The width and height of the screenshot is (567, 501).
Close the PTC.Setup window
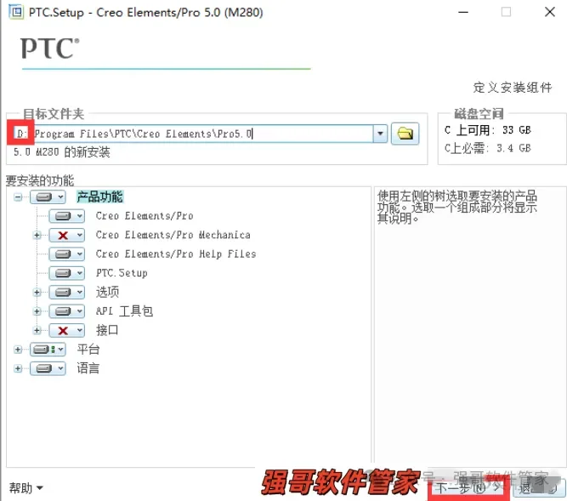pos(550,12)
